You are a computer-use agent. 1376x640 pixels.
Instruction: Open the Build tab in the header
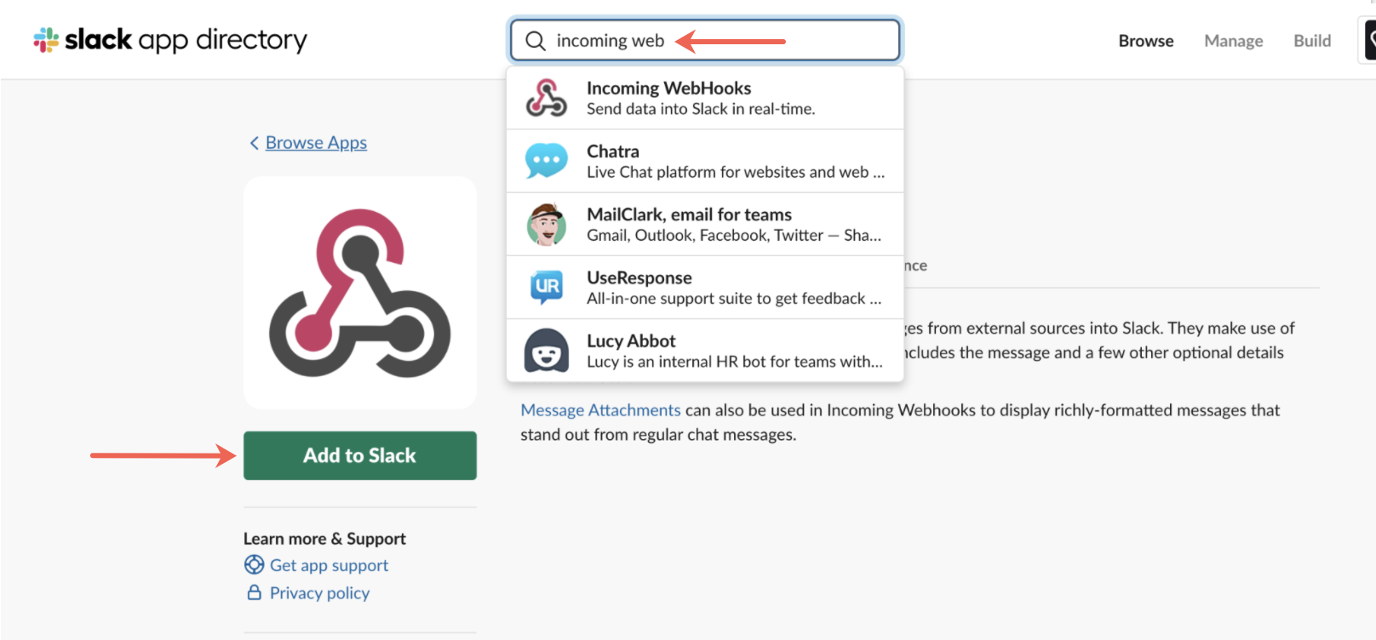pos(1312,41)
